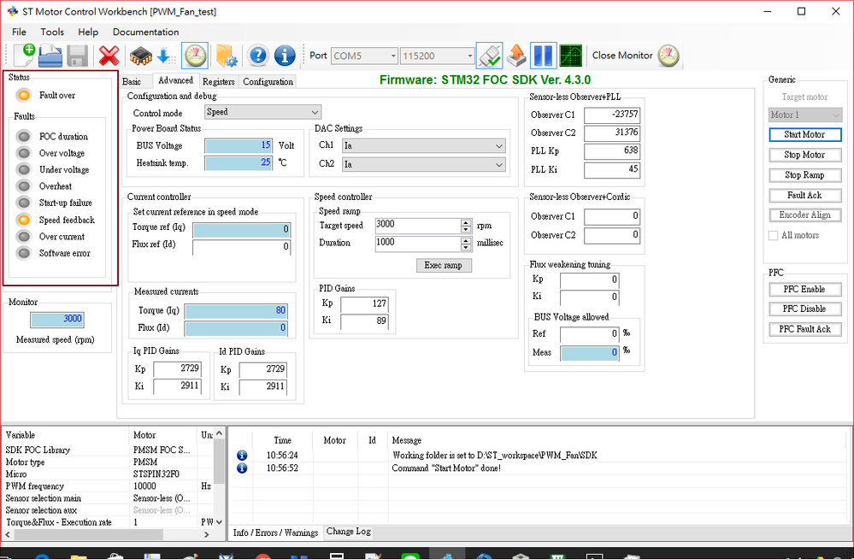Decrease Duration with the down spinner arrow
This screenshot has height=559, width=854.
[466, 247]
